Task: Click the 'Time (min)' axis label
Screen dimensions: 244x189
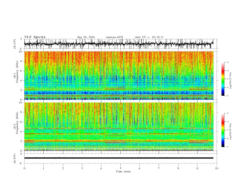Action: [x=123, y=171]
